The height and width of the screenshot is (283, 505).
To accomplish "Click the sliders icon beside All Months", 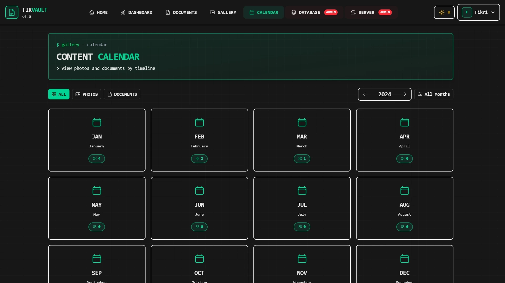I will 420,94.
